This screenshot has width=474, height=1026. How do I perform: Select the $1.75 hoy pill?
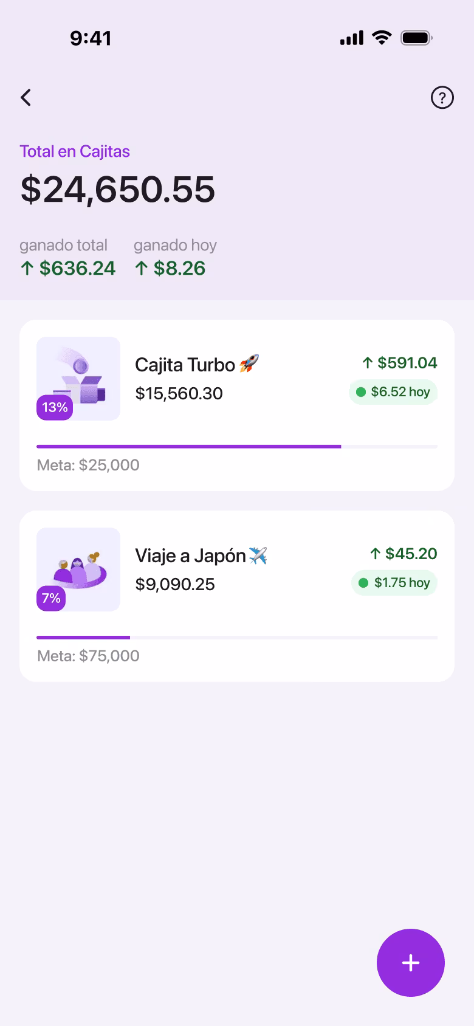click(x=394, y=583)
